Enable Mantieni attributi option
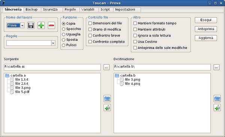 135,29
